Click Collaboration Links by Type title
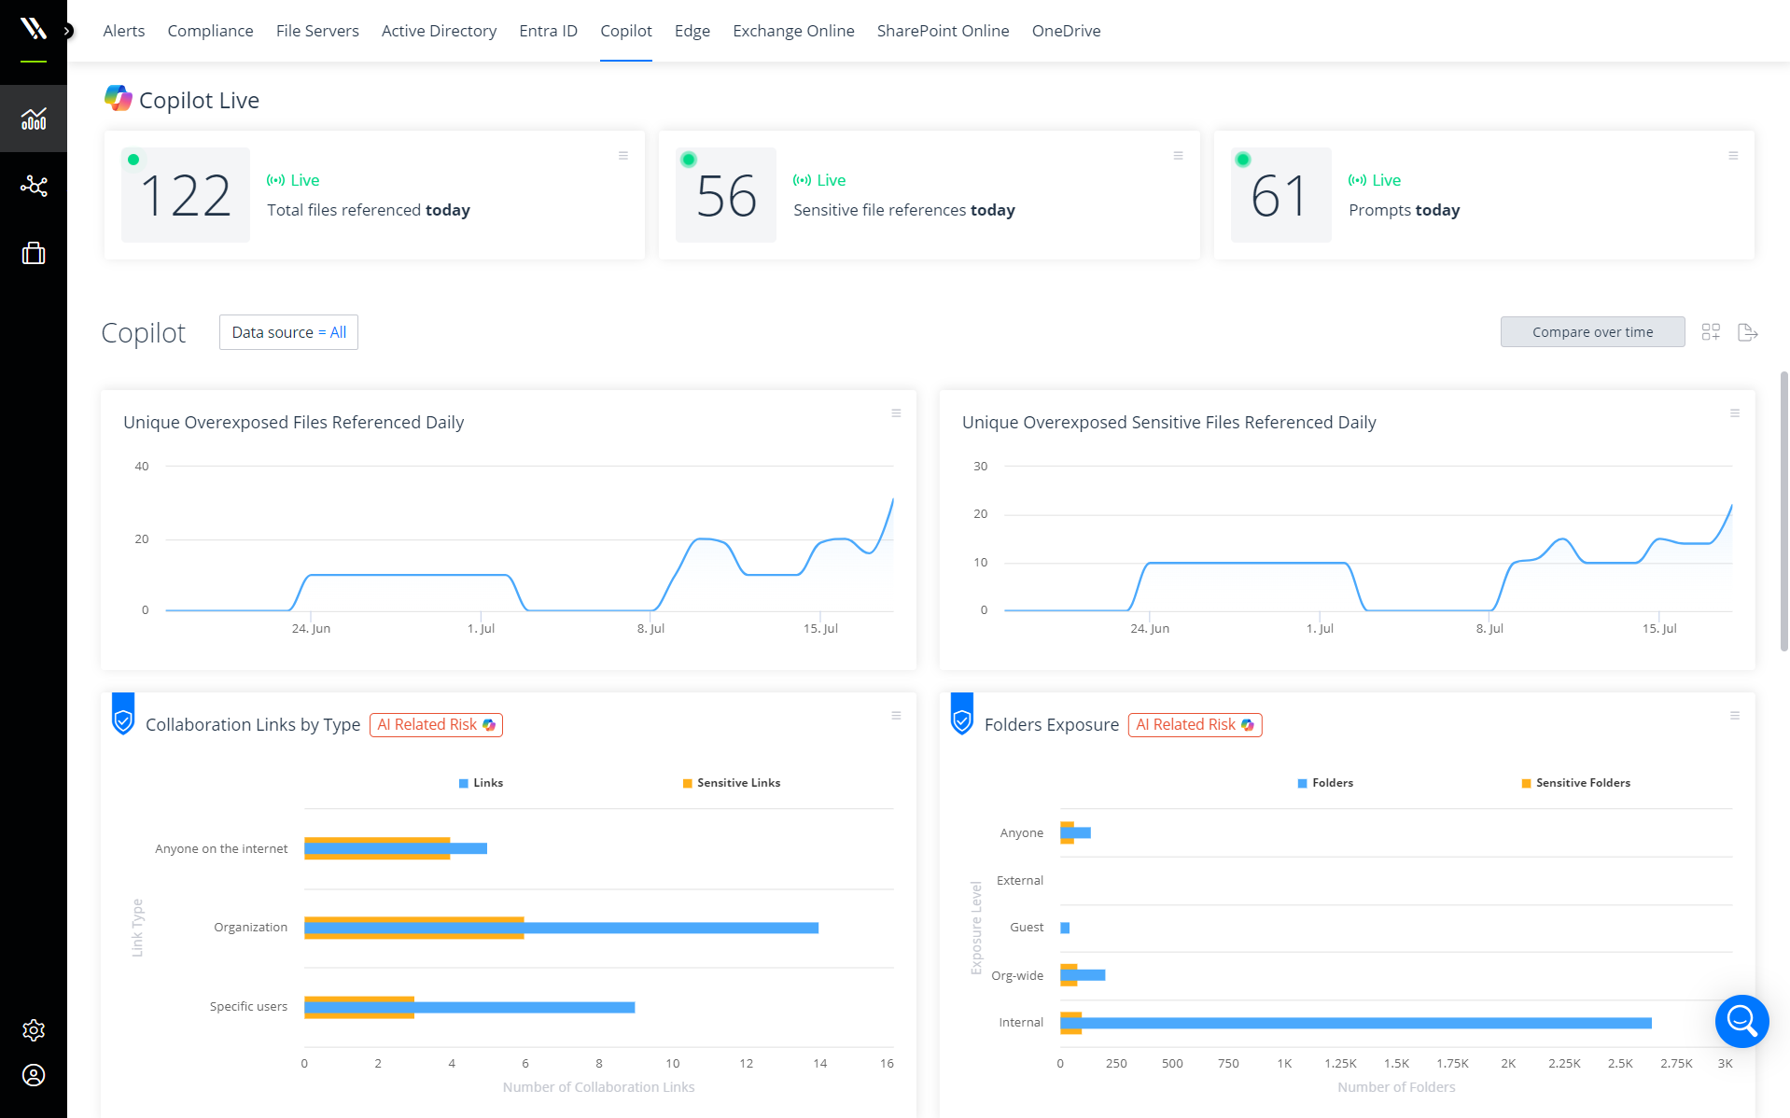 pyautogui.click(x=253, y=725)
